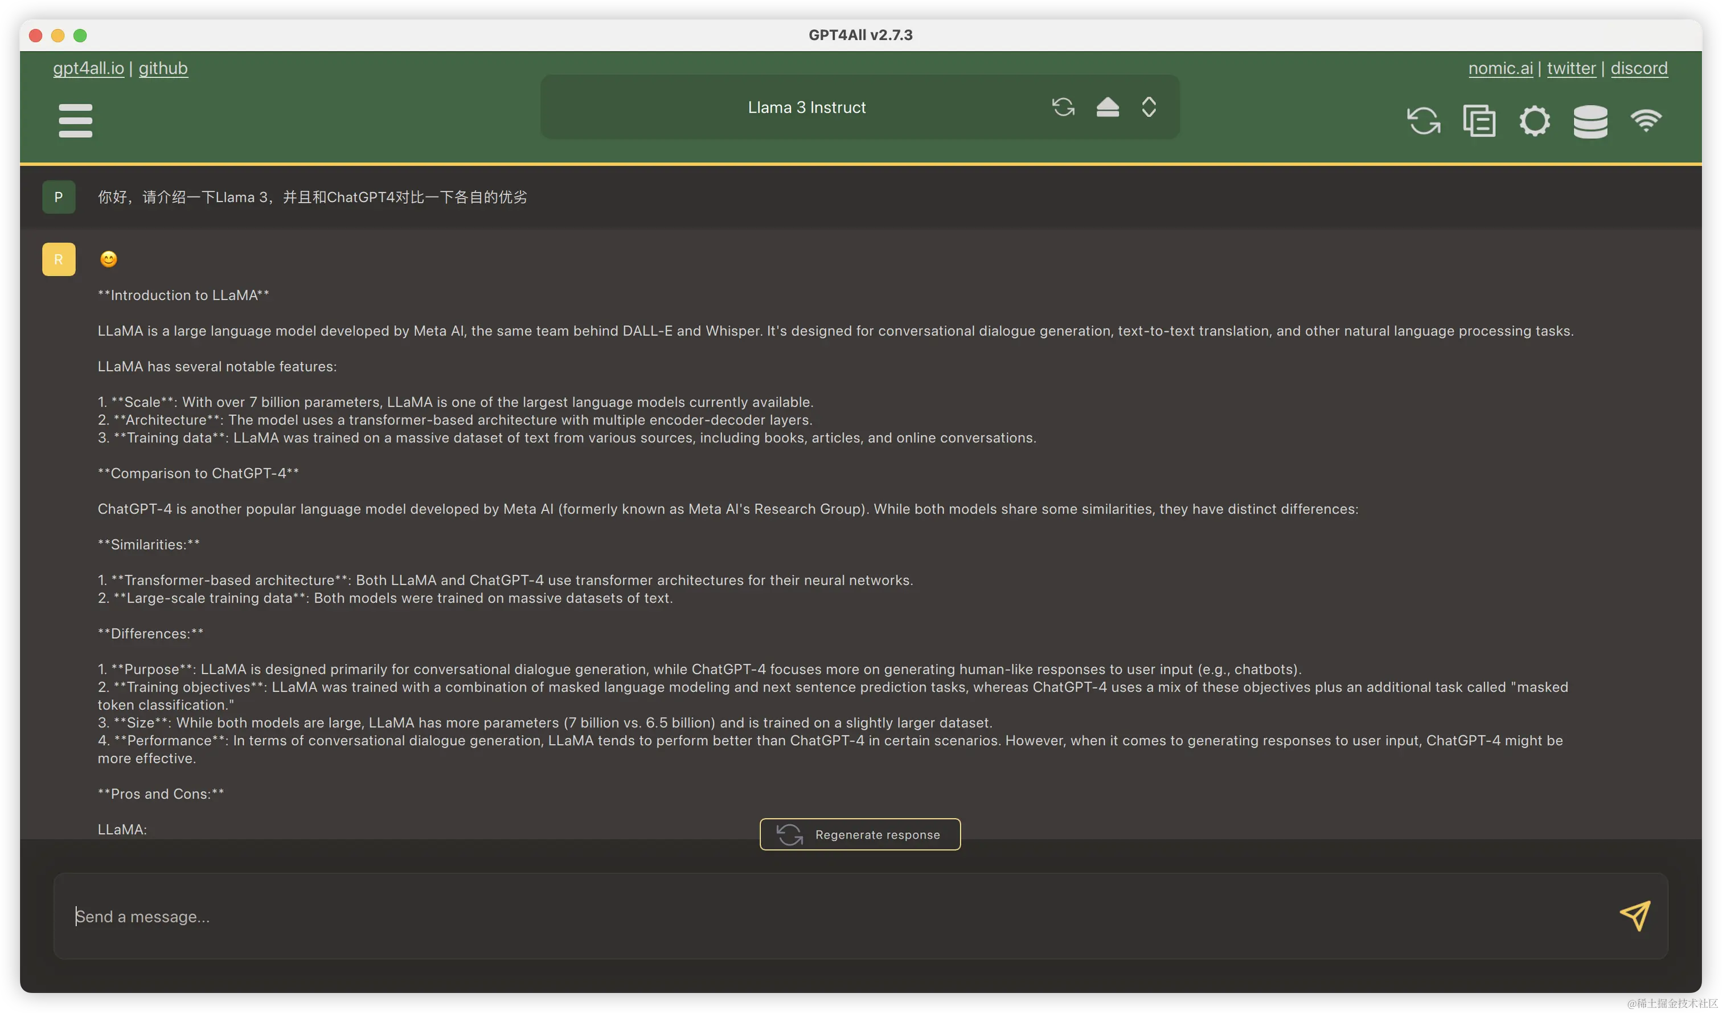Open the github link

coord(163,68)
